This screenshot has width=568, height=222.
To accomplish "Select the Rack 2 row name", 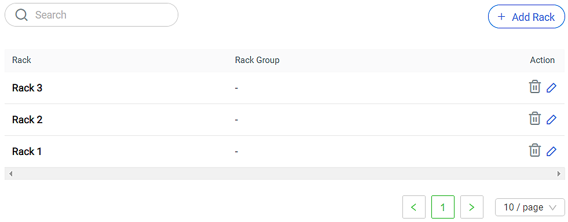I will pyautogui.click(x=27, y=119).
